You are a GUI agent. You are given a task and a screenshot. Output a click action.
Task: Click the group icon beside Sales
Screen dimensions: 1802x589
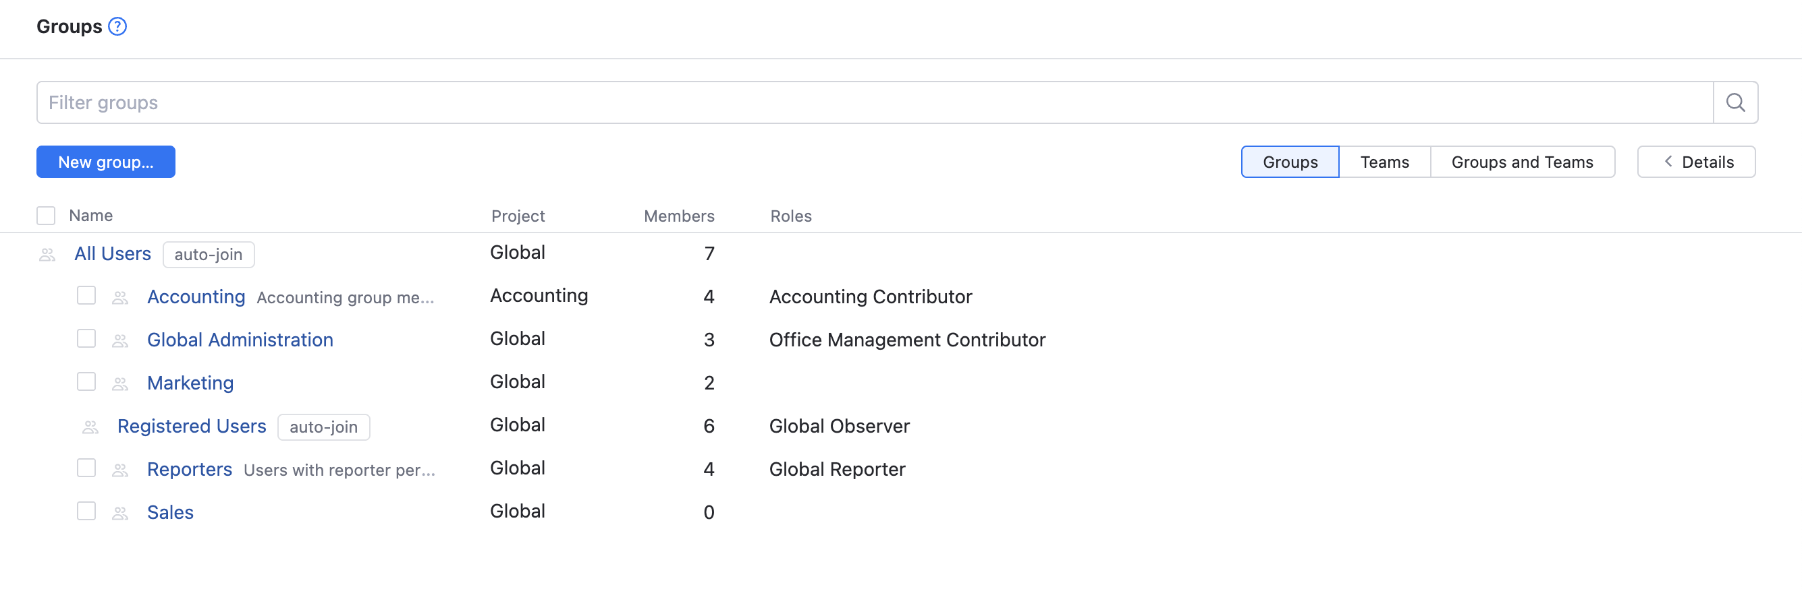(x=120, y=513)
